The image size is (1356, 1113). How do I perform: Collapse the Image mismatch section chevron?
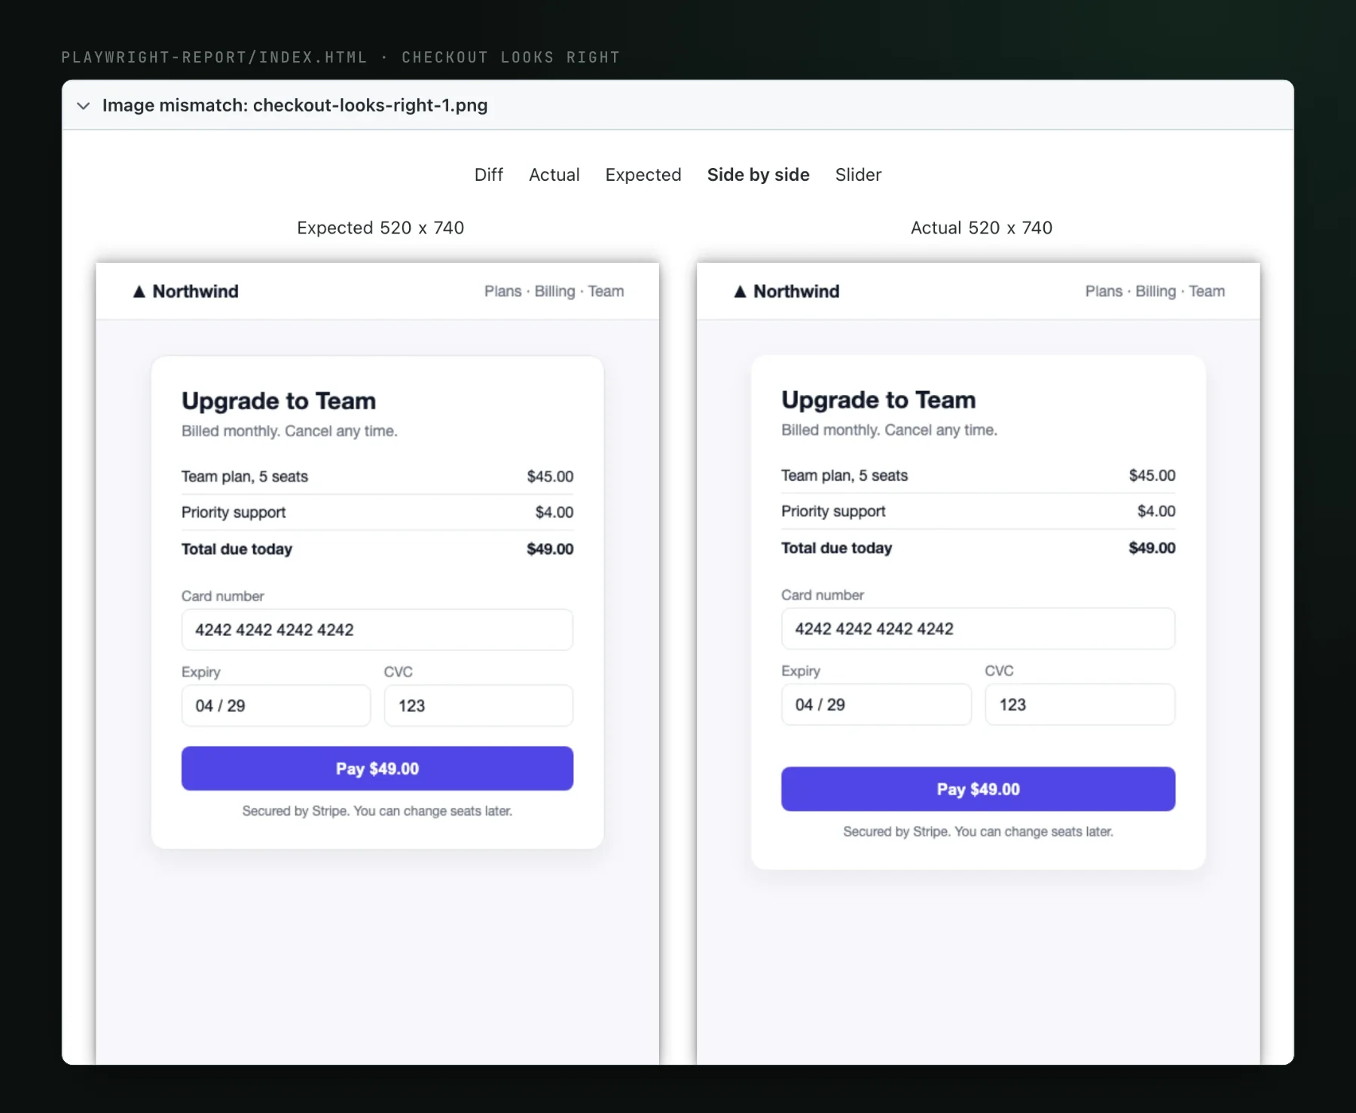[x=84, y=105]
